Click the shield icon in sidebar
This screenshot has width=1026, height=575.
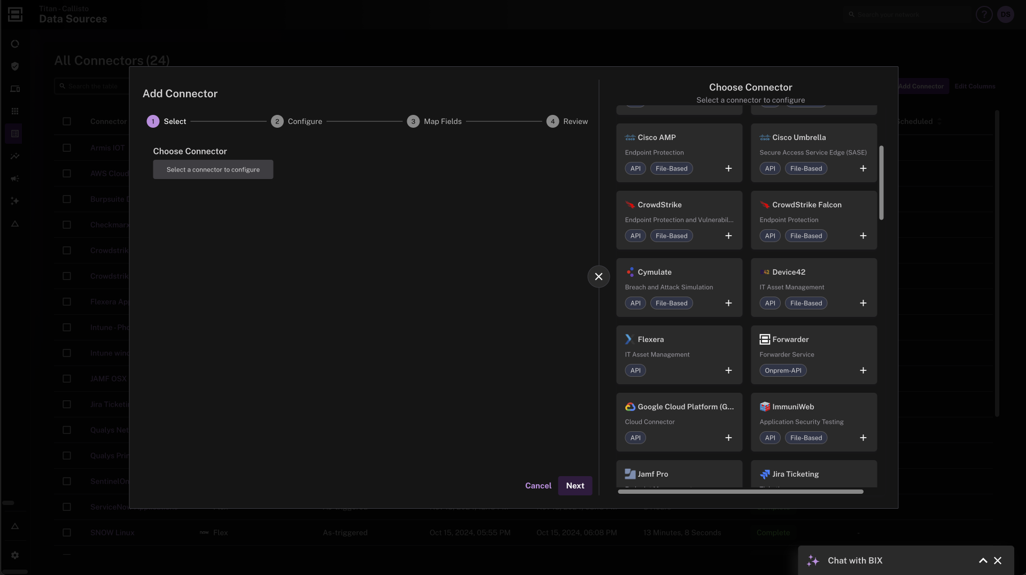pyautogui.click(x=15, y=66)
